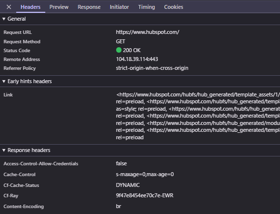Click the Request URL hubspot.com value
This screenshot has height=214, width=280.
[148, 32]
